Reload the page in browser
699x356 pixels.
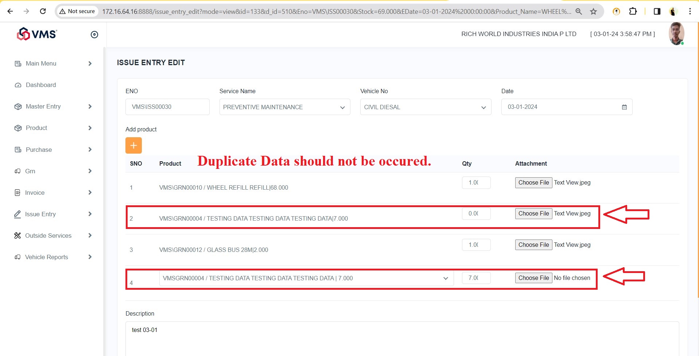click(x=43, y=11)
